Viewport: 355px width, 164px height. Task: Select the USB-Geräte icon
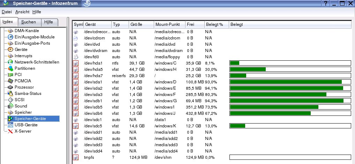tap(10, 125)
